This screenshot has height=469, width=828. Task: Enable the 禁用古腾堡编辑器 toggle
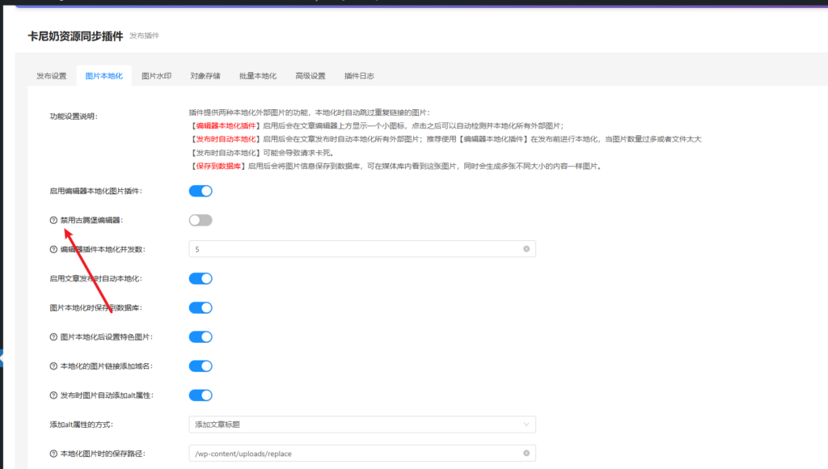pyautogui.click(x=200, y=219)
